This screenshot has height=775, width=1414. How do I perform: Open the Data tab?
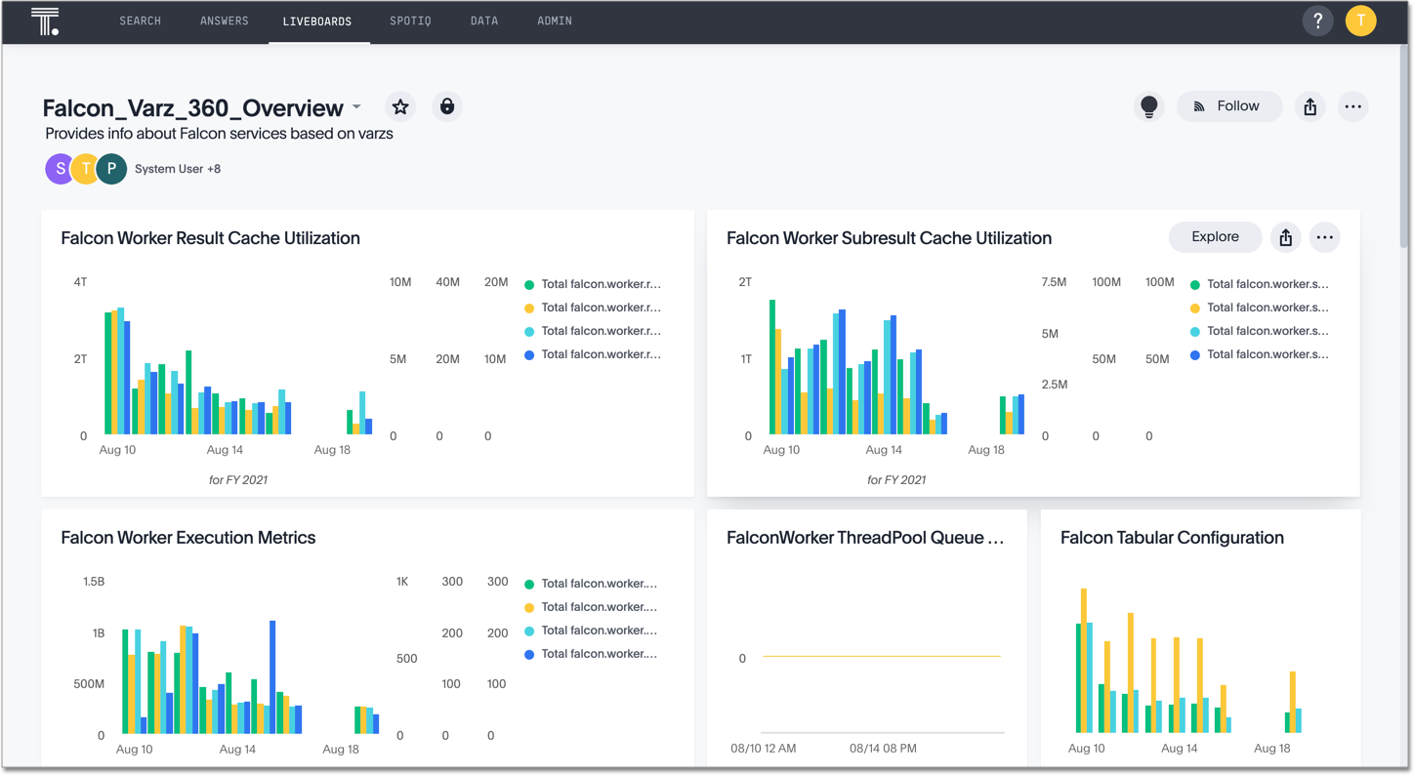pyautogui.click(x=484, y=20)
